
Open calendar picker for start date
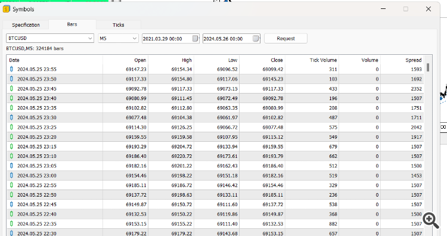pyautogui.click(x=195, y=39)
